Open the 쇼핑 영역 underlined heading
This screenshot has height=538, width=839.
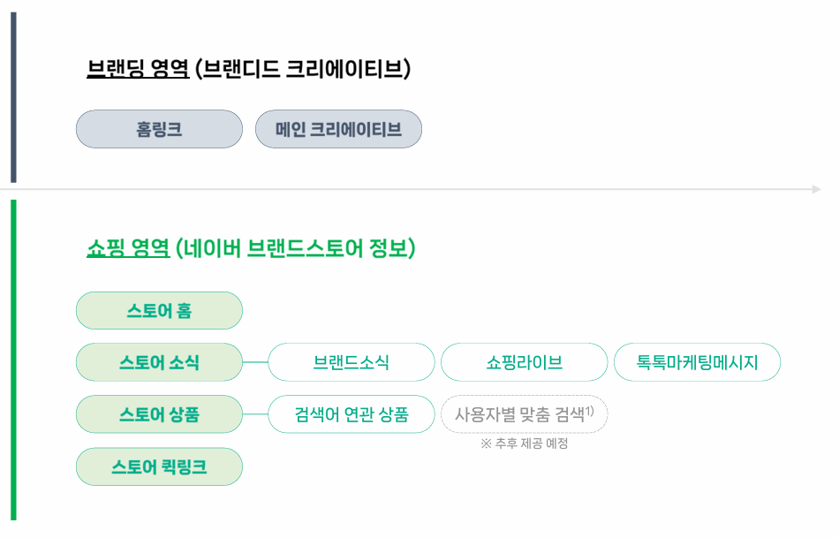128,248
